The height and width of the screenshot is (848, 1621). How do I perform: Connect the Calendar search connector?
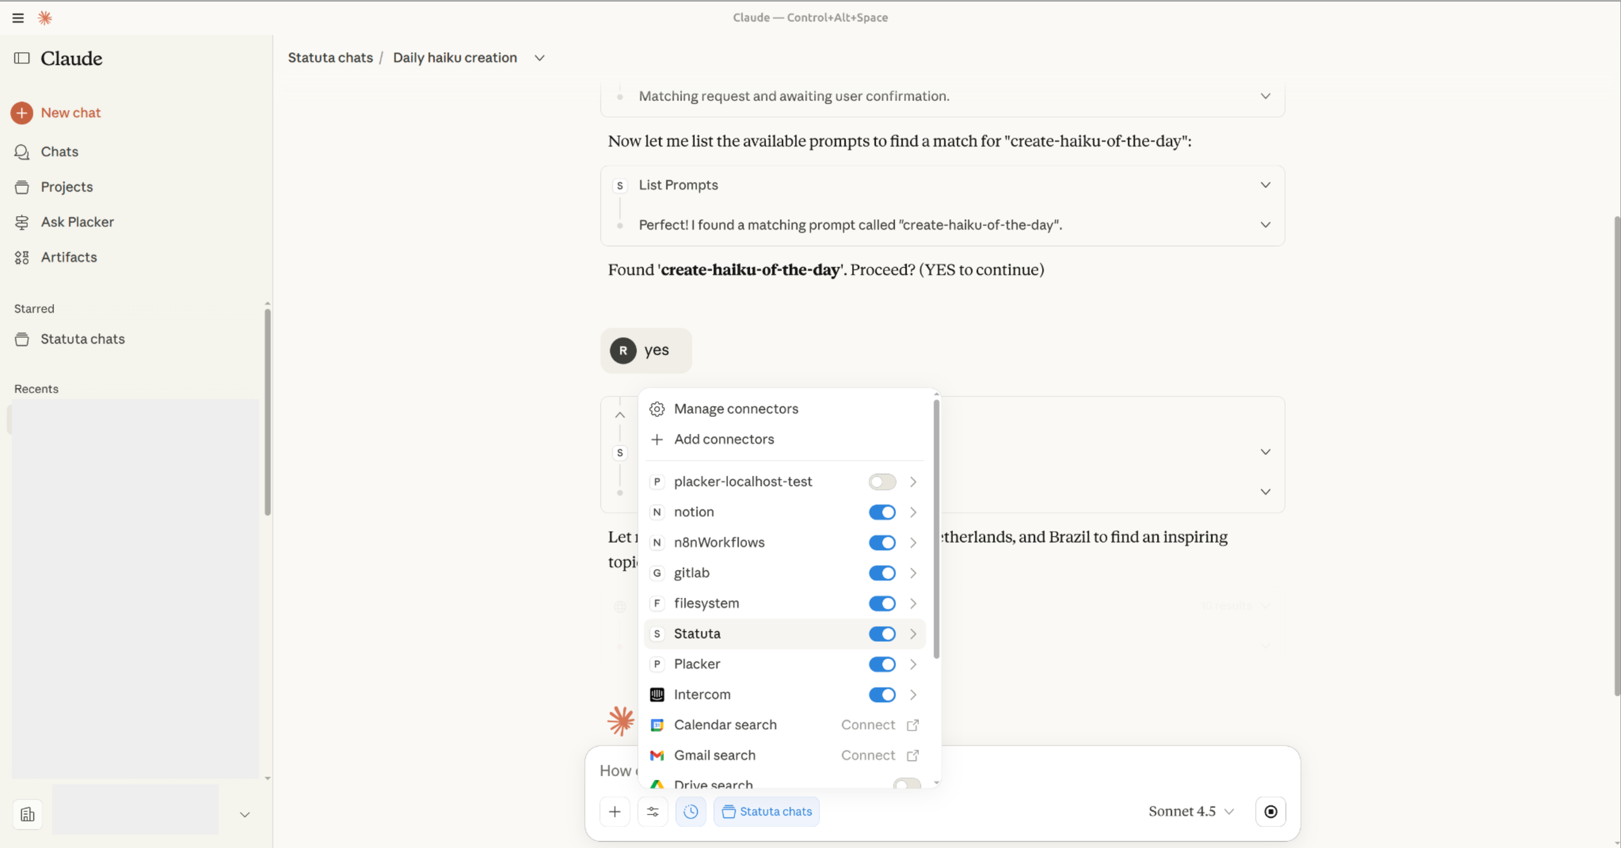[x=868, y=725]
